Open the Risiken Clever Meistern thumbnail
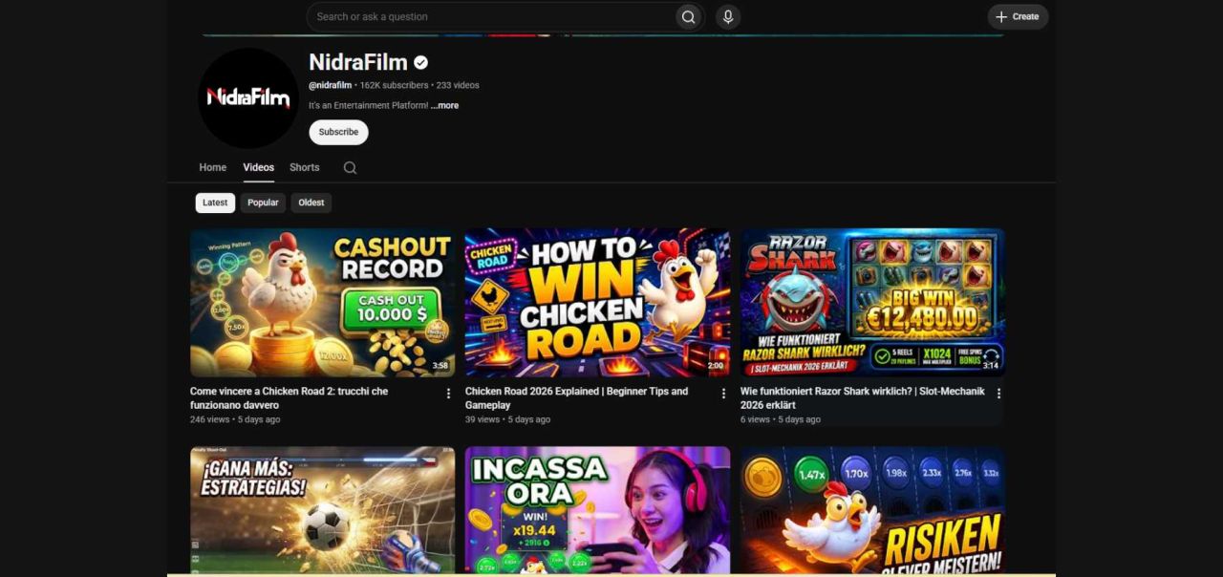1223x577 pixels. coord(872,510)
